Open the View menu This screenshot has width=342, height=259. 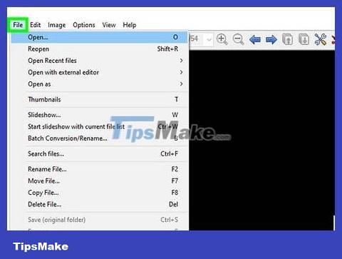pyautogui.click(x=109, y=25)
